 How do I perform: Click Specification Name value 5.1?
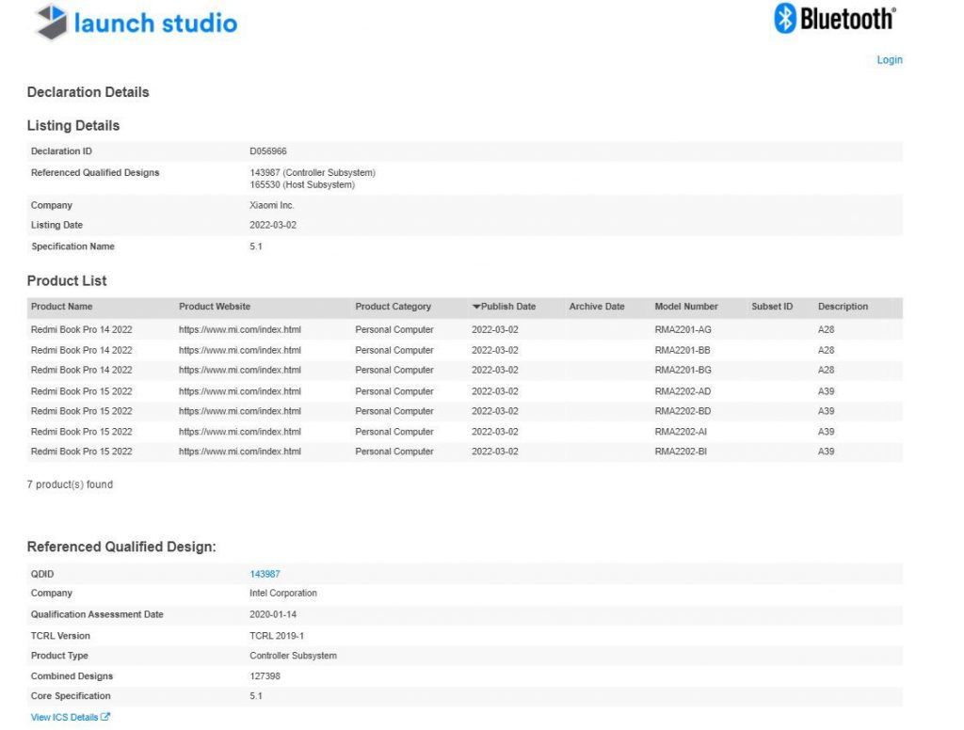(x=256, y=246)
